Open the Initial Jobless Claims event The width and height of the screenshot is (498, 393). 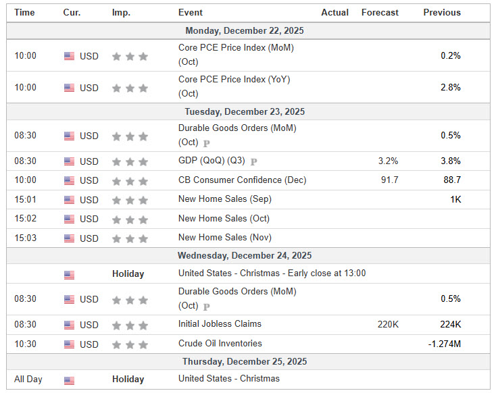coord(220,324)
